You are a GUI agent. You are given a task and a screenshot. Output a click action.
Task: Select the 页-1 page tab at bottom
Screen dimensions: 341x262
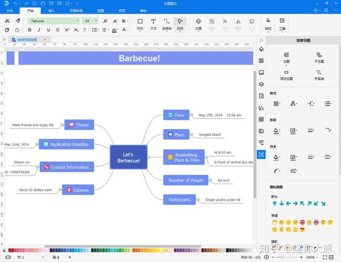point(56,257)
